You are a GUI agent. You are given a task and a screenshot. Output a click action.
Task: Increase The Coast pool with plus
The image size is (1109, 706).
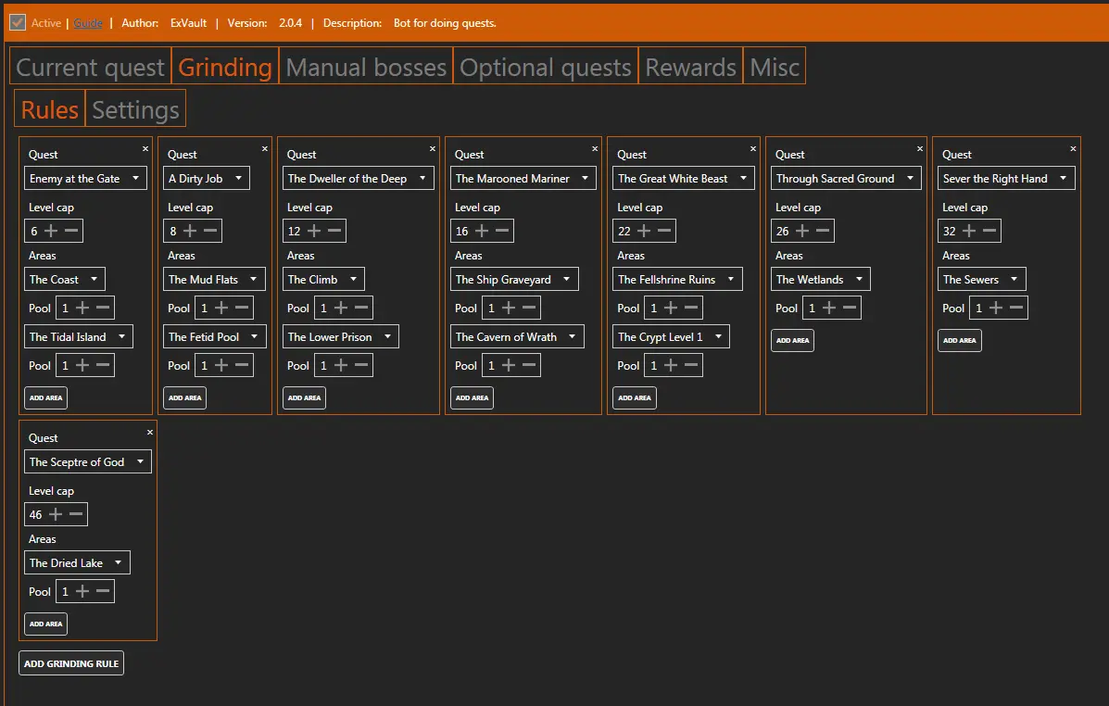click(x=82, y=308)
